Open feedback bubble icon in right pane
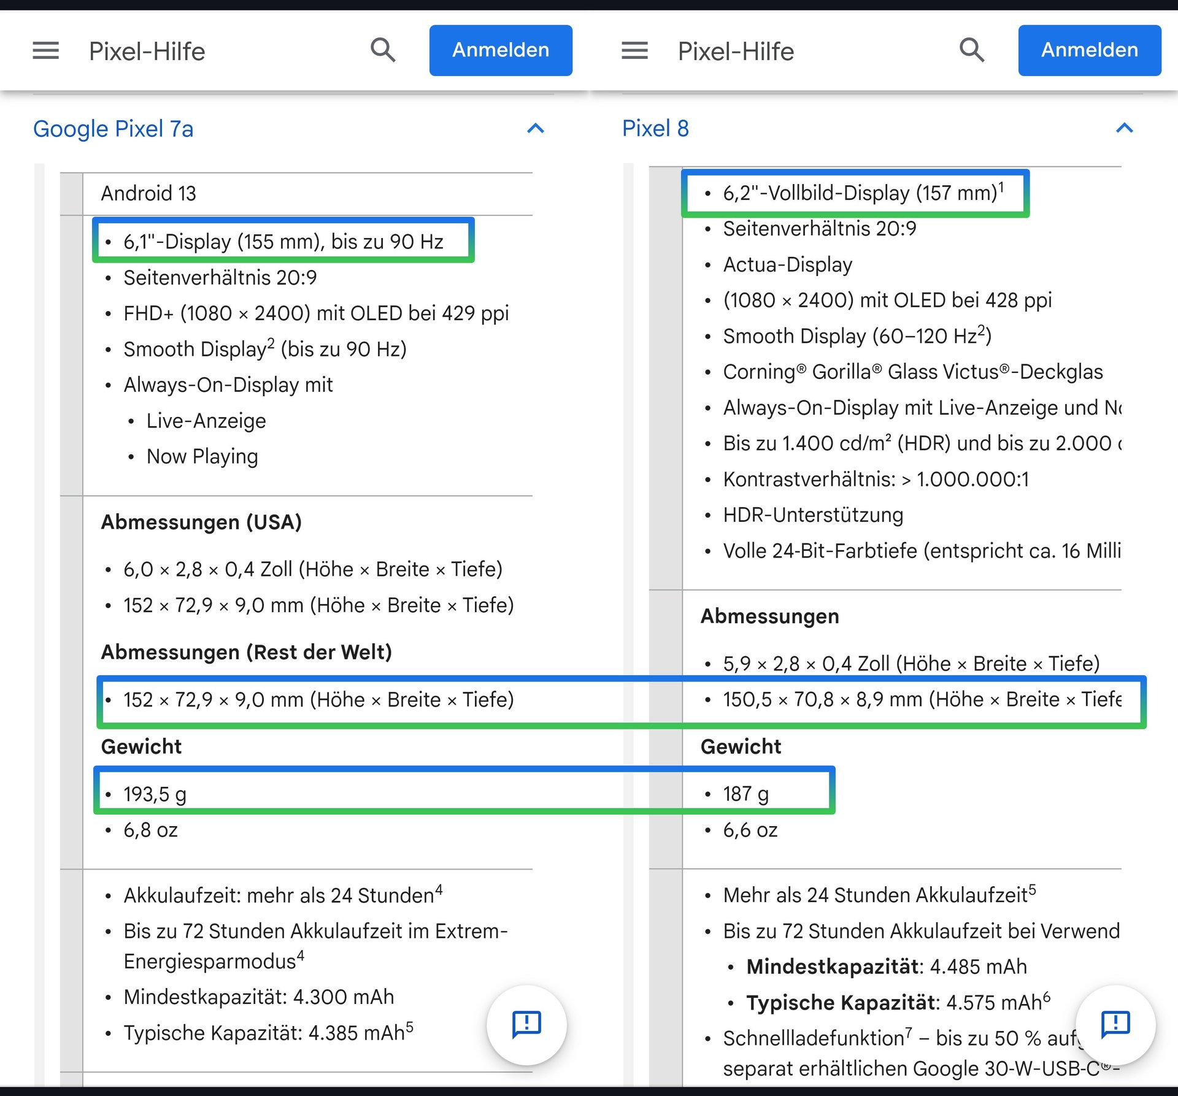Viewport: 1178px width, 1096px height. coord(1115,1024)
